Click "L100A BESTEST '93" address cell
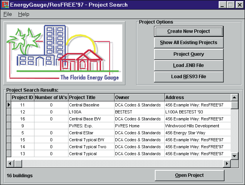 coord(198,112)
